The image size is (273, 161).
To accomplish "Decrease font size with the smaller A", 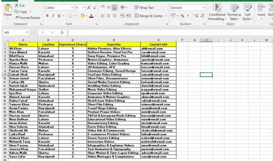I will (95, 8).
